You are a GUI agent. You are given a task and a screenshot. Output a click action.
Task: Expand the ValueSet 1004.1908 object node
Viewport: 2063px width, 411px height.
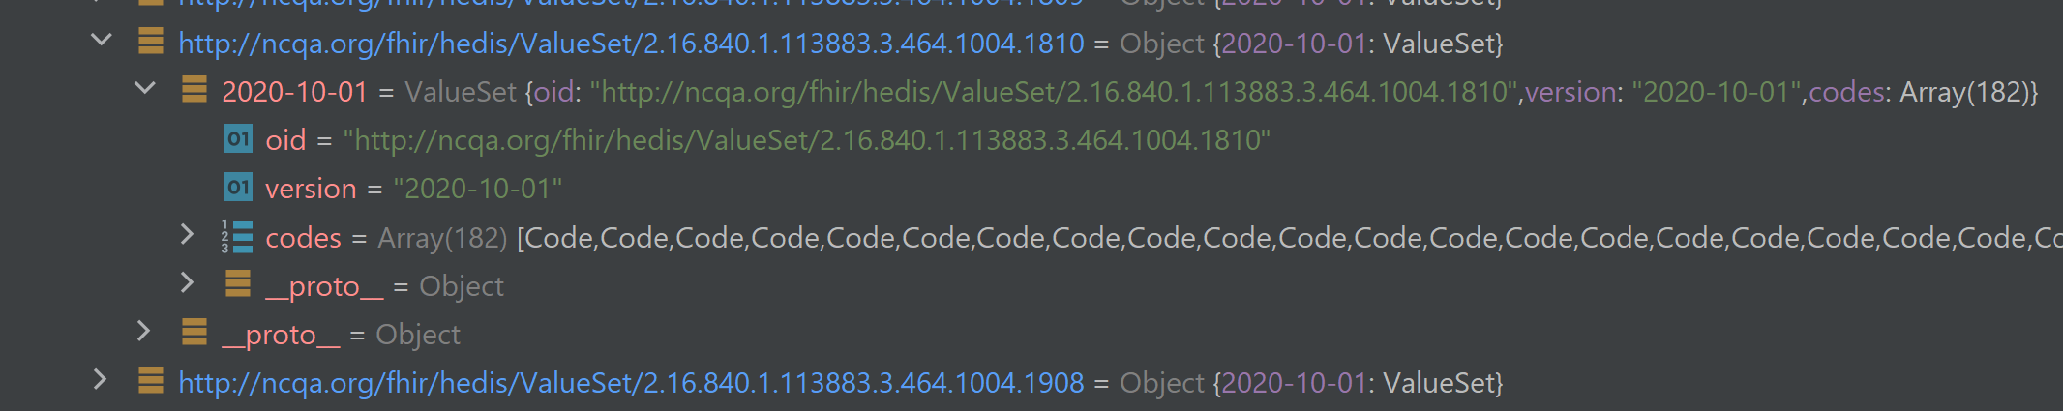pyautogui.click(x=100, y=379)
